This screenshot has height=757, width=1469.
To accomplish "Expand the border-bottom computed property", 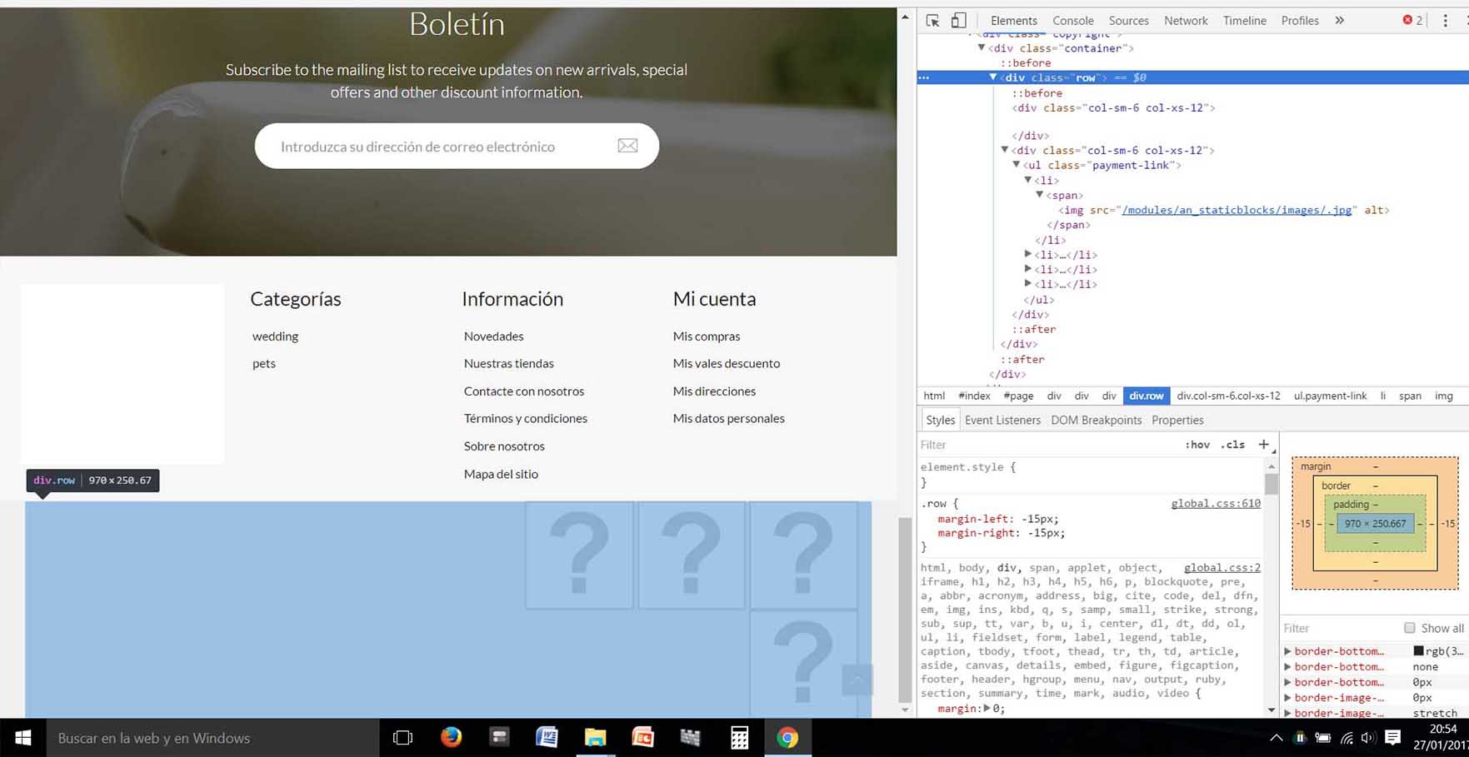I will [1288, 651].
